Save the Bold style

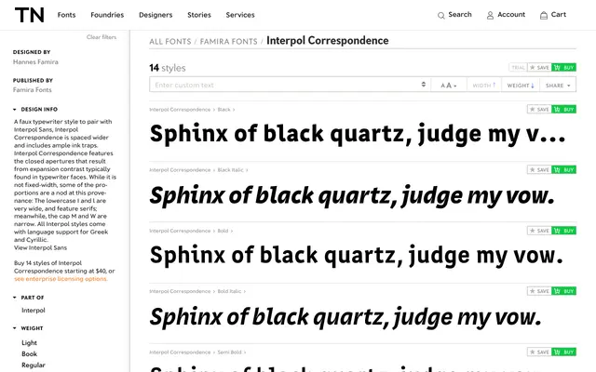click(x=539, y=231)
